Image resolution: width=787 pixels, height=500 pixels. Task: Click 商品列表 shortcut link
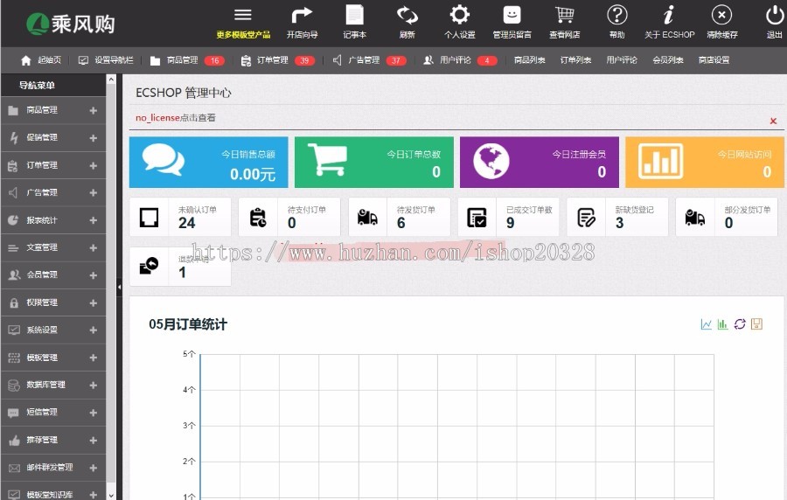click(530, 60)
